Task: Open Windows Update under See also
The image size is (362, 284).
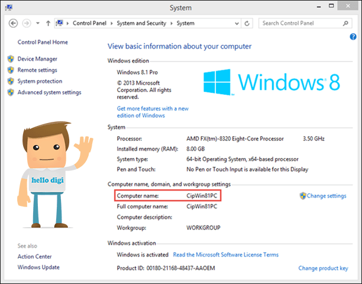Action: pos(38,267)
